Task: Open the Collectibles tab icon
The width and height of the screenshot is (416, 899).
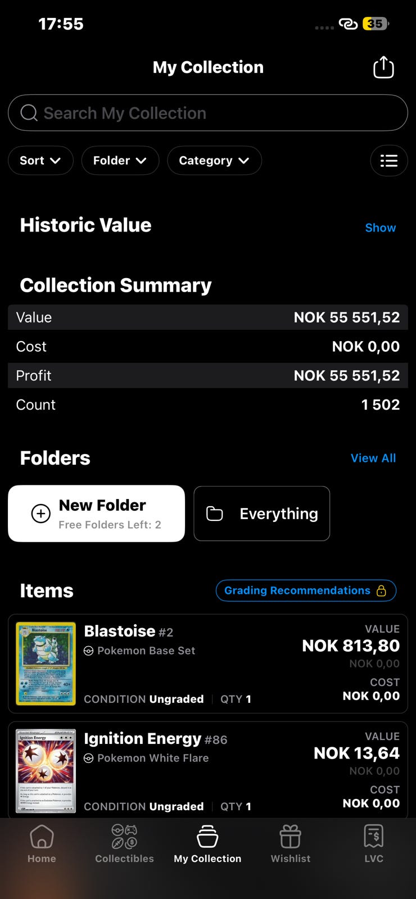Action: coord(124,837)
